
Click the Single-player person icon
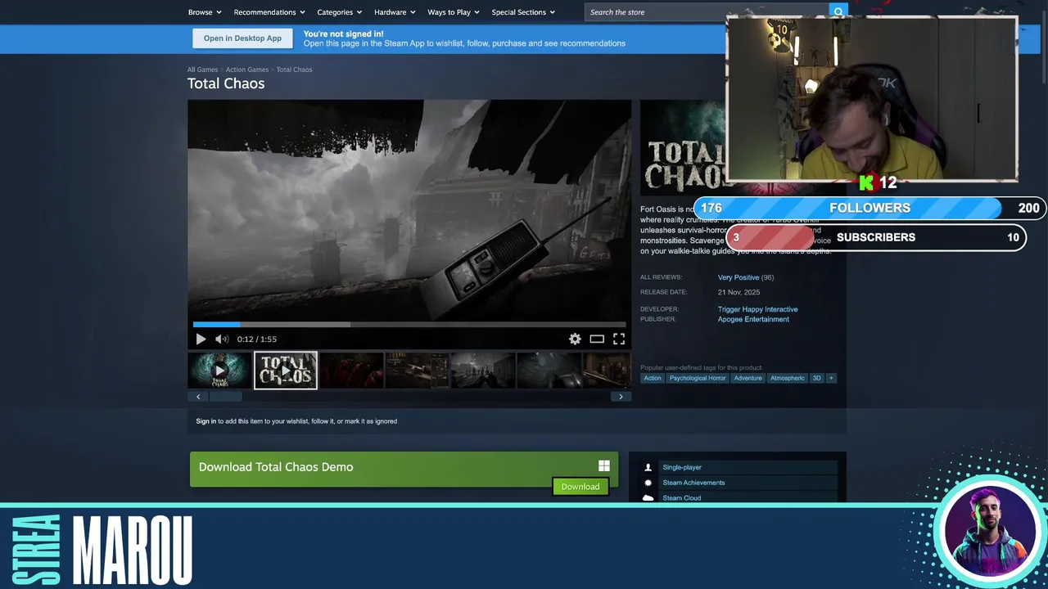(x=648, y=467)
